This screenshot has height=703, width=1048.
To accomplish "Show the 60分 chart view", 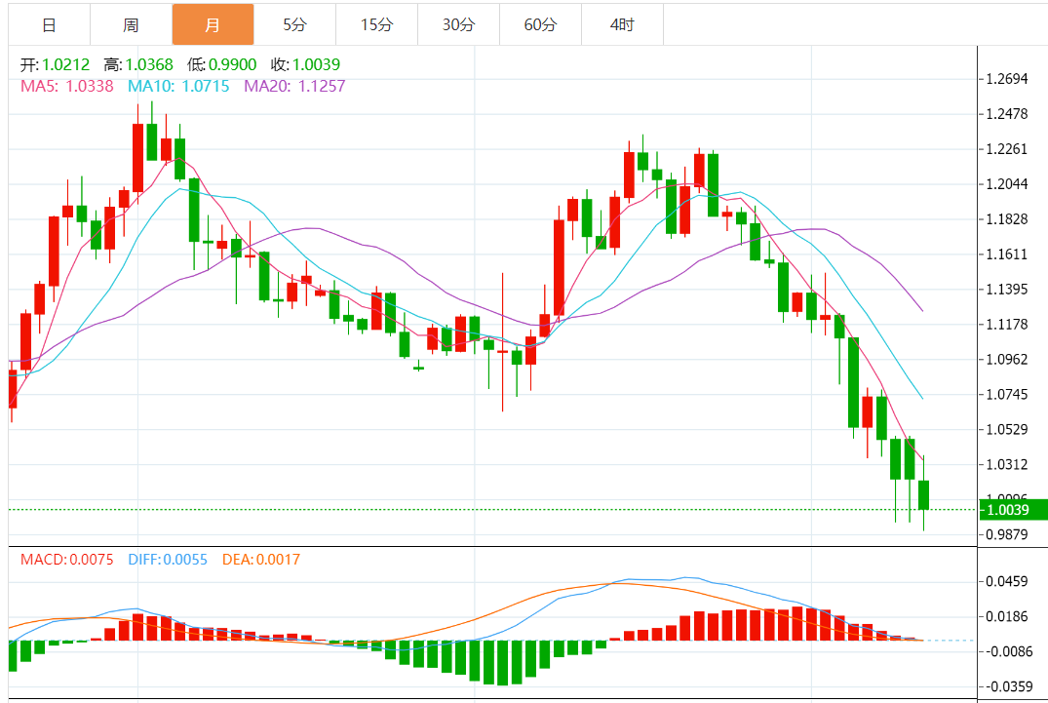I will coord(540,24).
